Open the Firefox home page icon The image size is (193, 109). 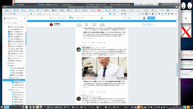click(14, 14)
